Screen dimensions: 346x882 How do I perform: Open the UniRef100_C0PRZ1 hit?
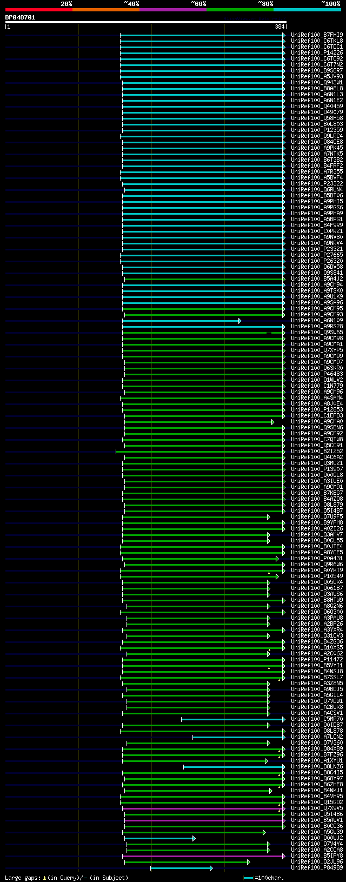[317, 231]
